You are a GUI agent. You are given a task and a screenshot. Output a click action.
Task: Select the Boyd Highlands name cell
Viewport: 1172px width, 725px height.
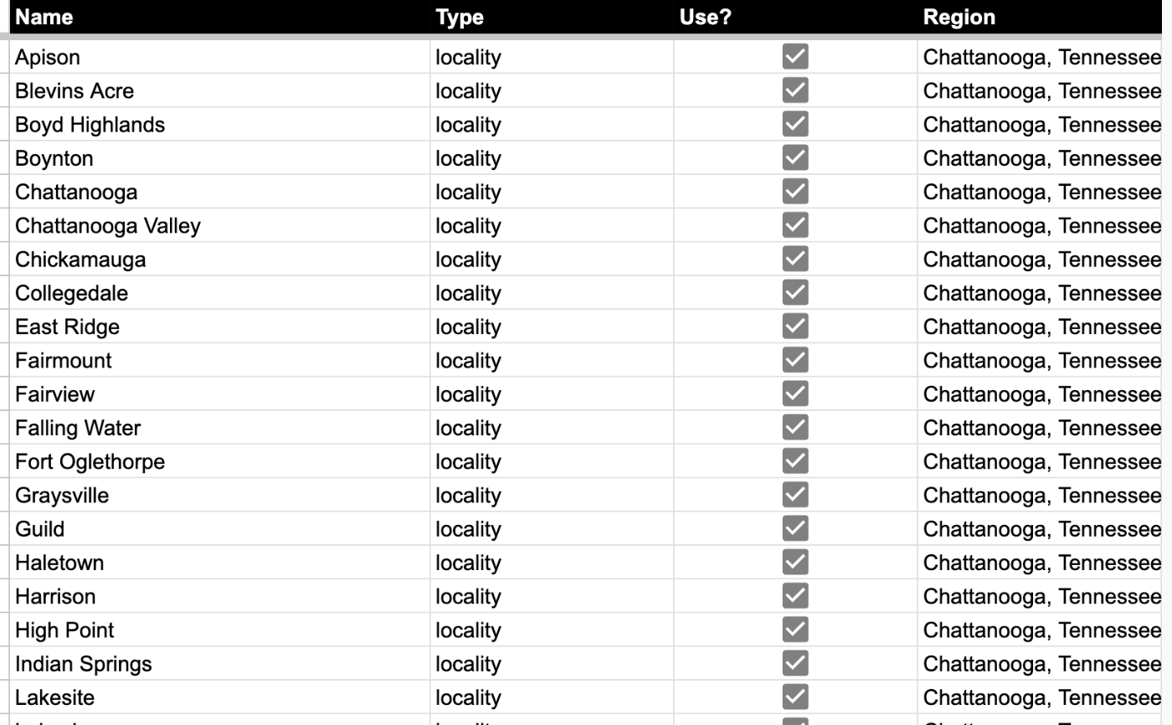click(x=220, y=124)
